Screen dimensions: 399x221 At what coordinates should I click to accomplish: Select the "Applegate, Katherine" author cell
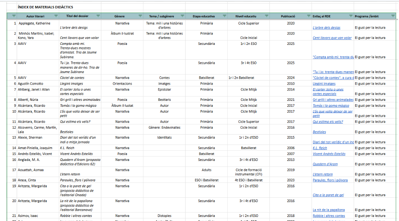click(35, 23)
